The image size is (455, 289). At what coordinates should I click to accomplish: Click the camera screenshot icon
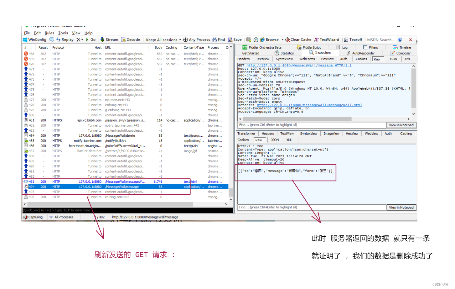tap(249, 40)
